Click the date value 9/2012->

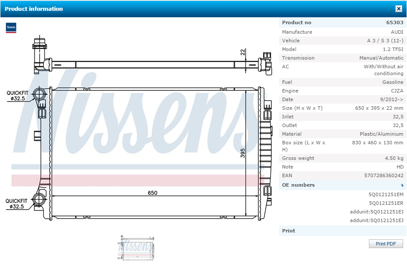[x=392, y=99]
